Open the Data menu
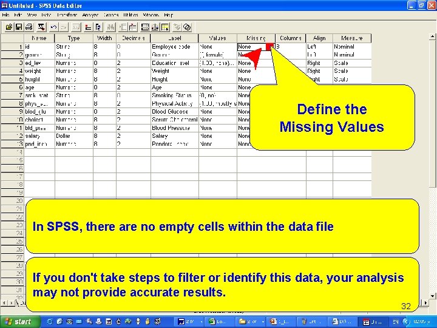This screenshot has height=328, width=437. click(x=46, y=15)
